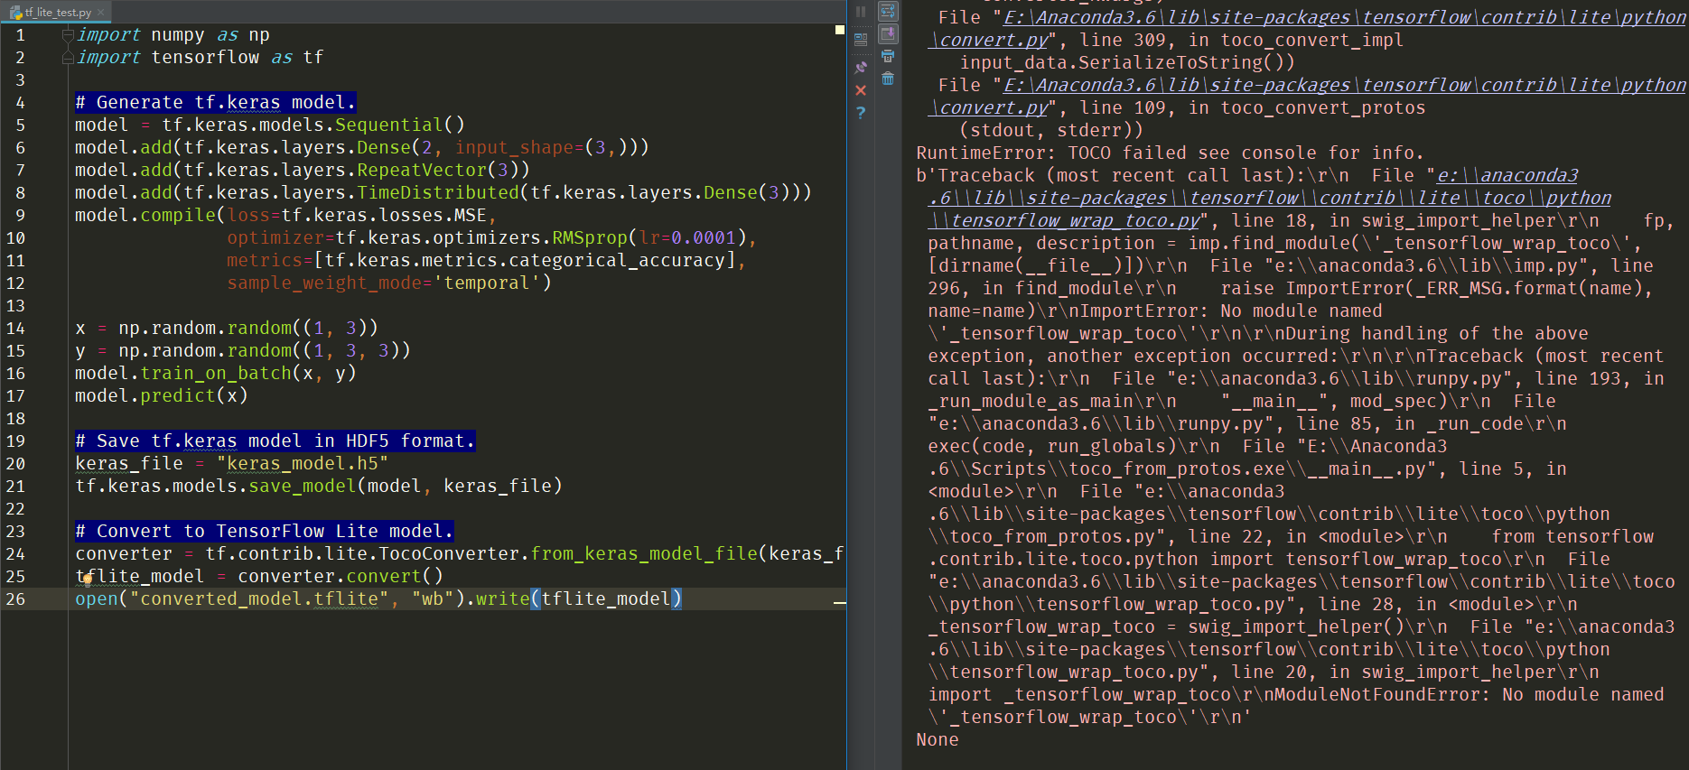Open the e:\\anaconda3 link after File

pyautogui.click(x=1507, y=175)
